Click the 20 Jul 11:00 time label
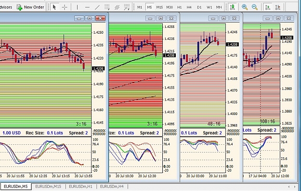Screen dimensions: 301x191 (x=218, y=176)
